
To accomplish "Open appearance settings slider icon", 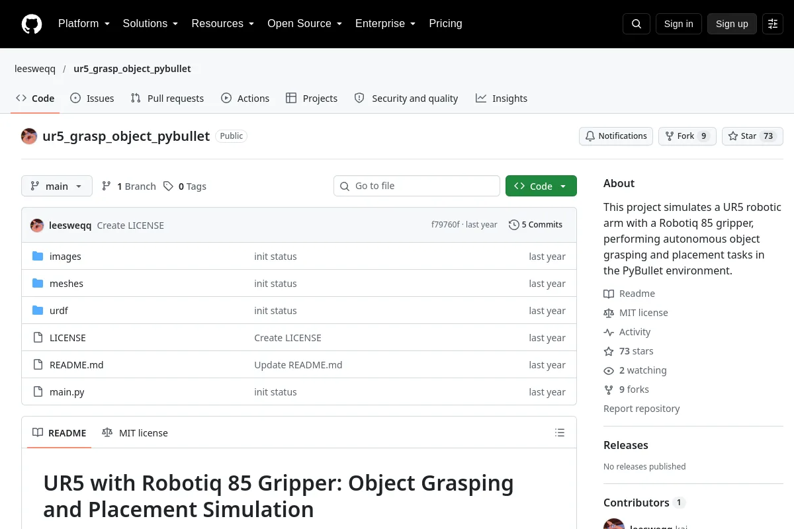I will click(x=773, y=24).
